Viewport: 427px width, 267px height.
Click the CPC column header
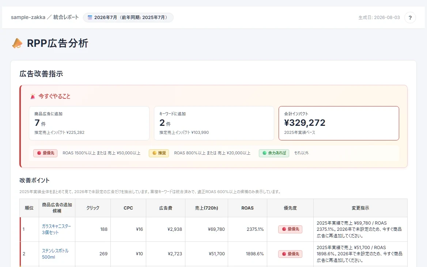pos(128,208)
